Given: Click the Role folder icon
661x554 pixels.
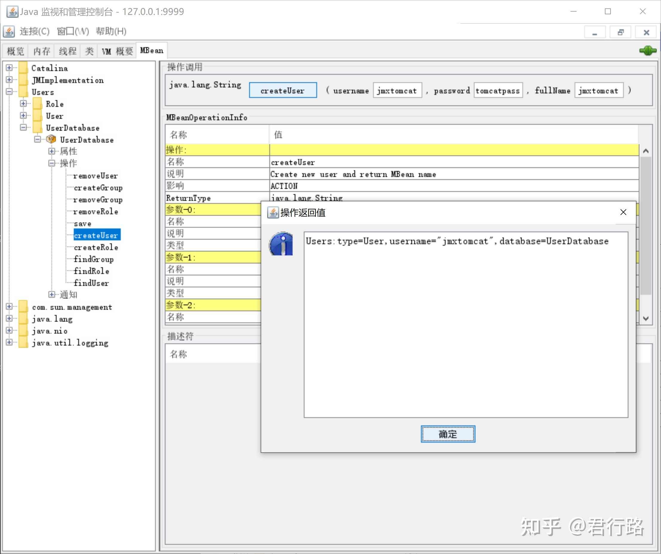Looking at the screenshot, I should [x=37, y=104].
